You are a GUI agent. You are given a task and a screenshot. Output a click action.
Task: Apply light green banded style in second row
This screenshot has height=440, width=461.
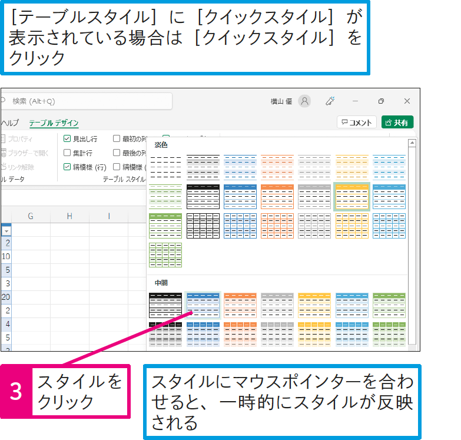[165, 197]
